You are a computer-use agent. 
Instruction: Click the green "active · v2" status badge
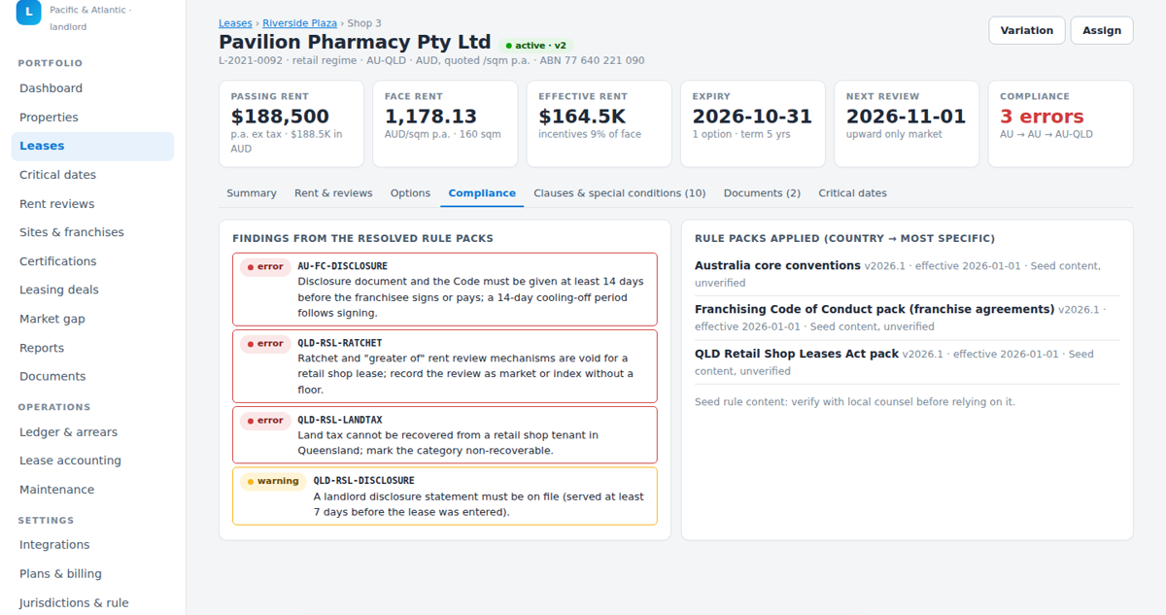[x=536, y=46]
